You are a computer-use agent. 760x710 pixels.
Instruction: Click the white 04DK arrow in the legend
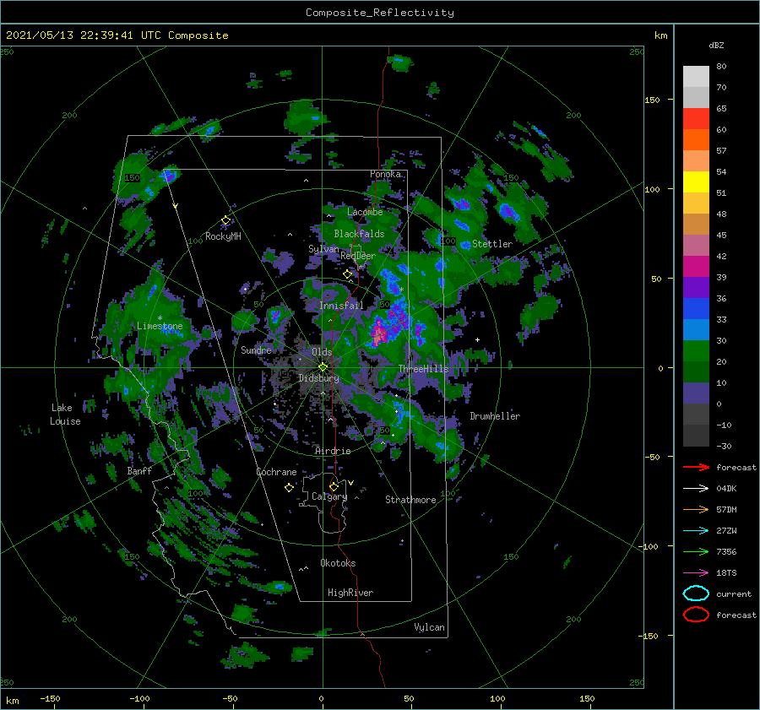click(x=696, y=489)
